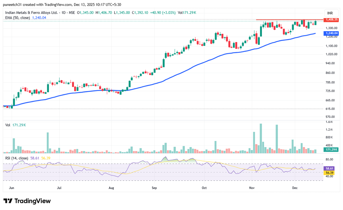The image size is (343, 210).
Task: Click the change +40.90 (+3.03%) text
Action: [163, 13]
